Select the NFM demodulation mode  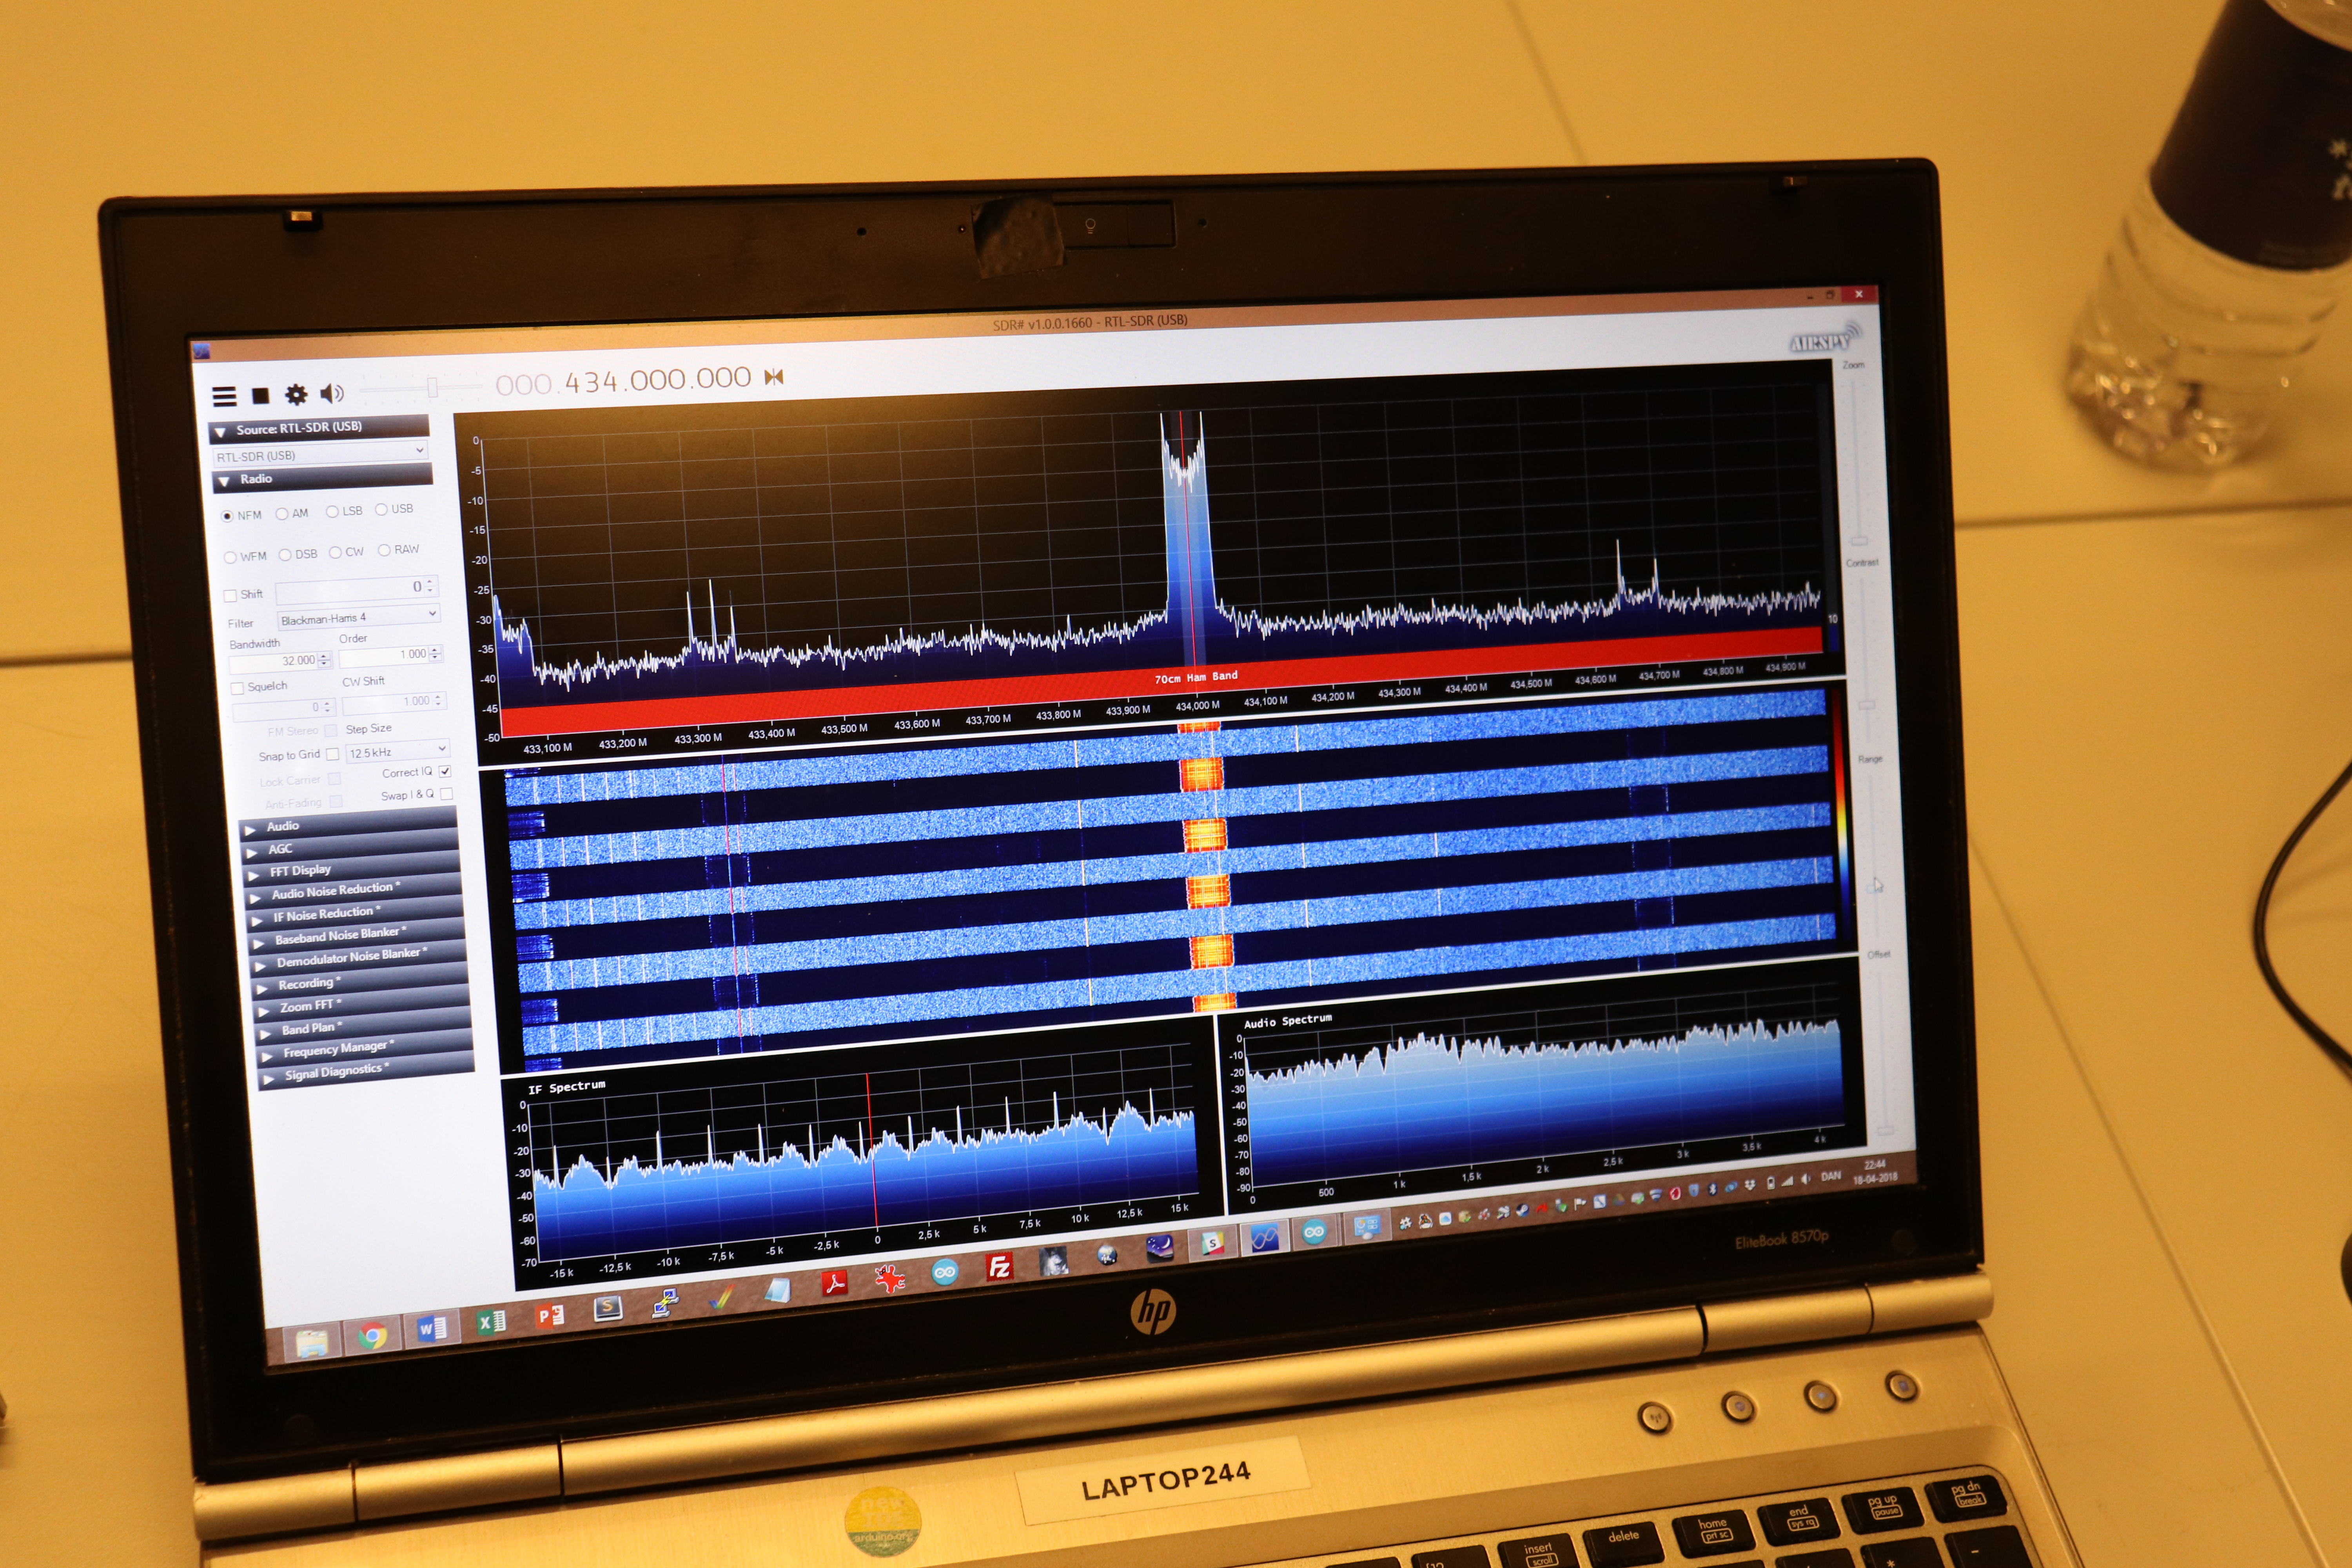(241, 516)
